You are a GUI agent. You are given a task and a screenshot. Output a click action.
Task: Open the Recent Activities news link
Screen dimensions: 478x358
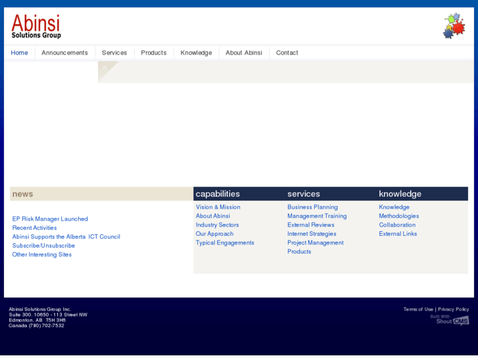34,227
